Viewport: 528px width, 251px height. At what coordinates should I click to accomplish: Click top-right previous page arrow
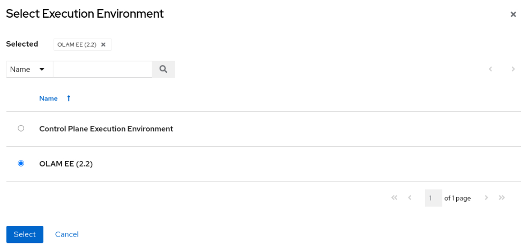point(490,69)
